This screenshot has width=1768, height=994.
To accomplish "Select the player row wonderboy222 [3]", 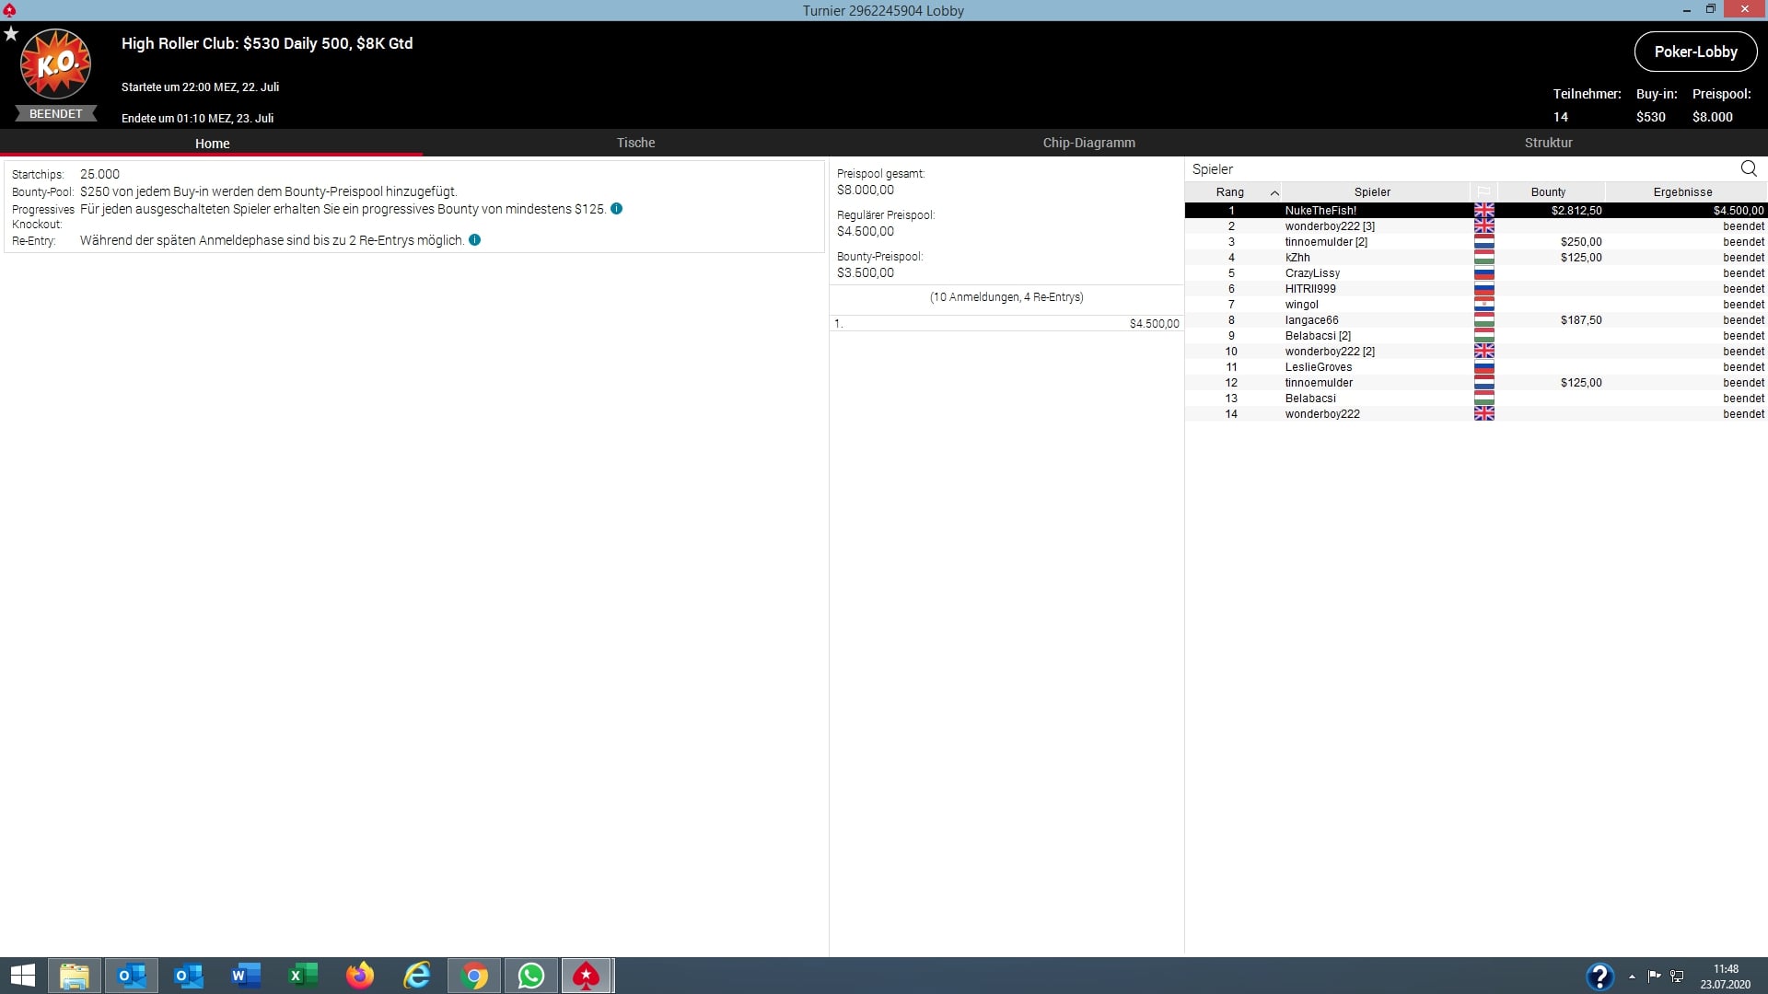I will click(1329, 226).
